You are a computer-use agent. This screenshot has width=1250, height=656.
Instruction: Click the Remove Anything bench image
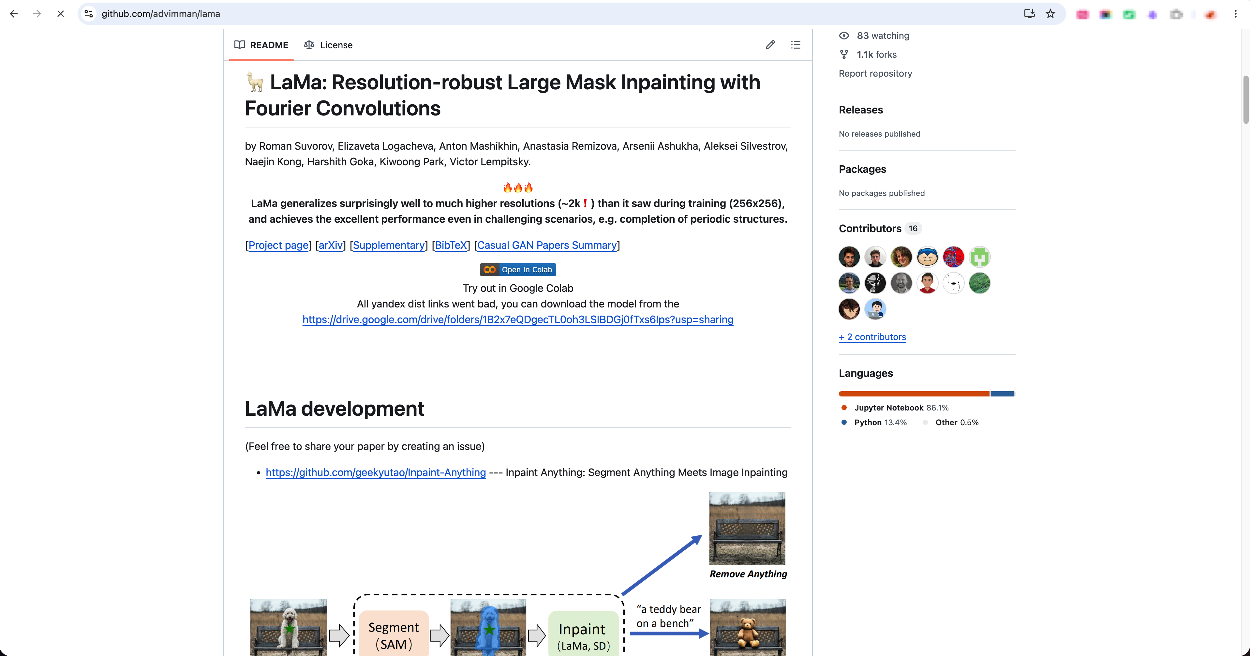click(747, 529)
